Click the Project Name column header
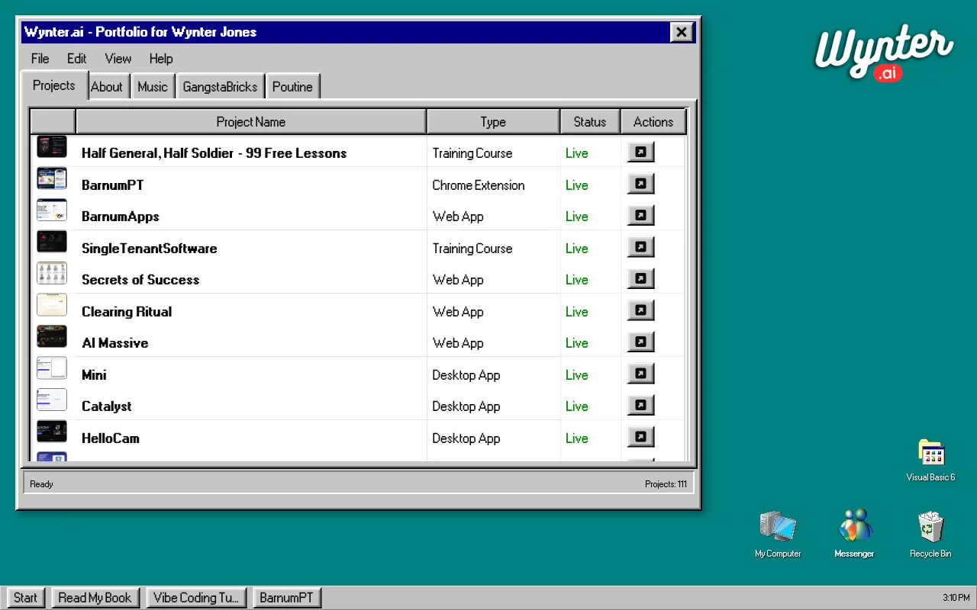Image resolution: width=977 pixels, height=610 pixels. tap(251, 122)
